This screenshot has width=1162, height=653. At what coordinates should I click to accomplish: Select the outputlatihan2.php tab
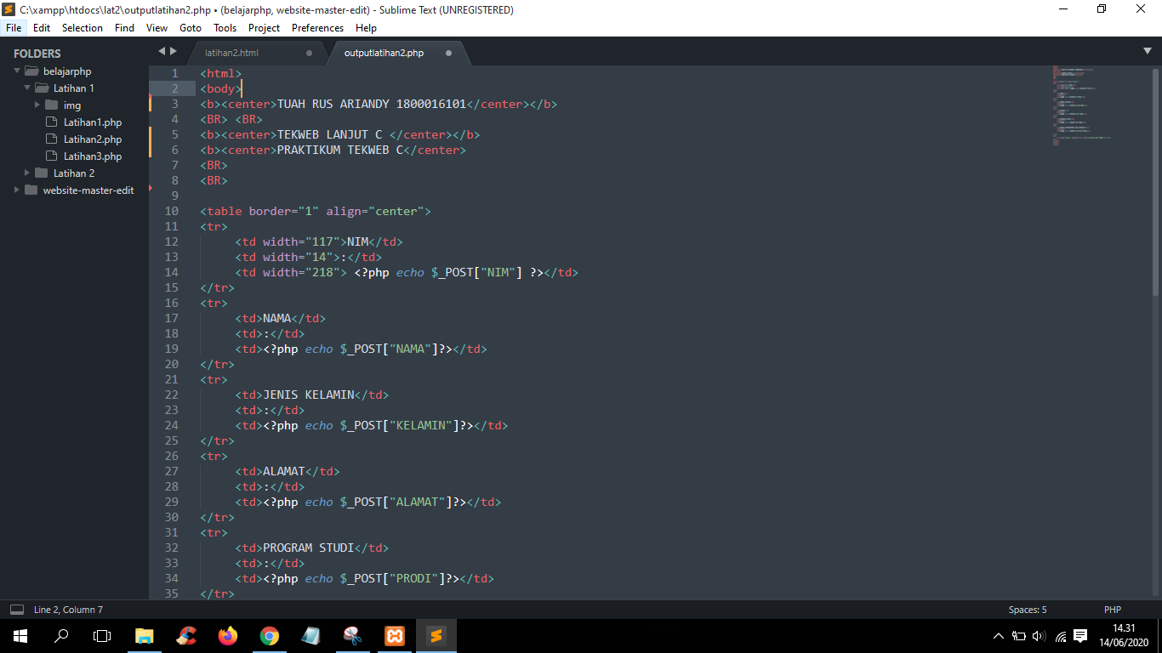(384, 53)
